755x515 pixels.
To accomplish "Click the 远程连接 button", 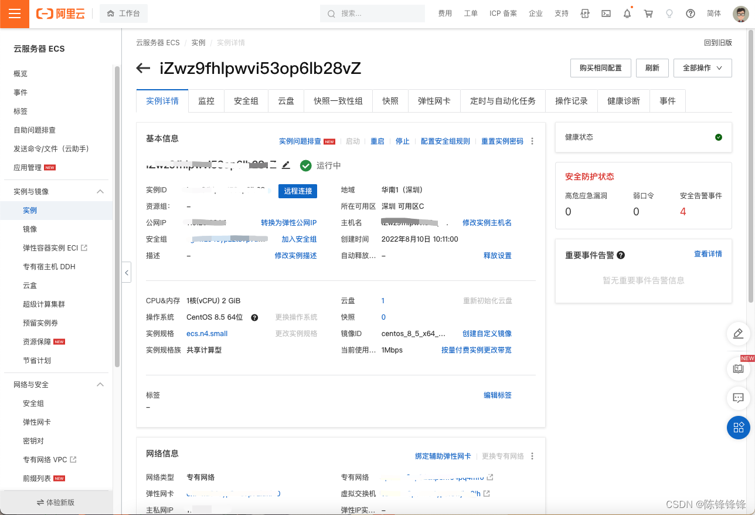I will pos(297,190).
